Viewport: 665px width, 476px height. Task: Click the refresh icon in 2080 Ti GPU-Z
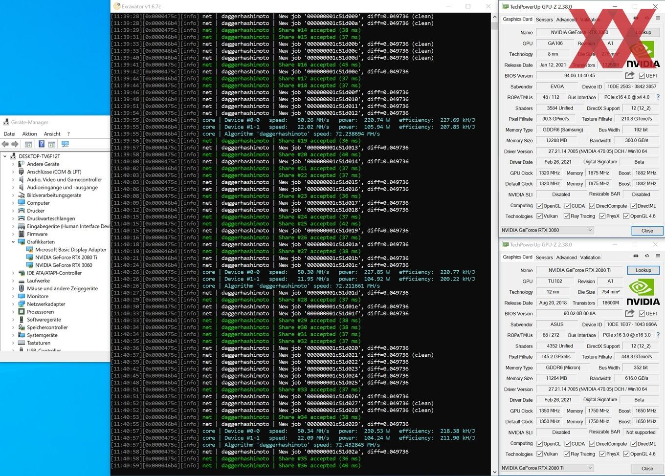click(647, 256)
